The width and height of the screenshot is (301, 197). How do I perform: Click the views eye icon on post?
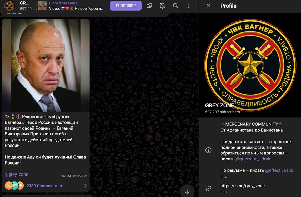point(69,176)
